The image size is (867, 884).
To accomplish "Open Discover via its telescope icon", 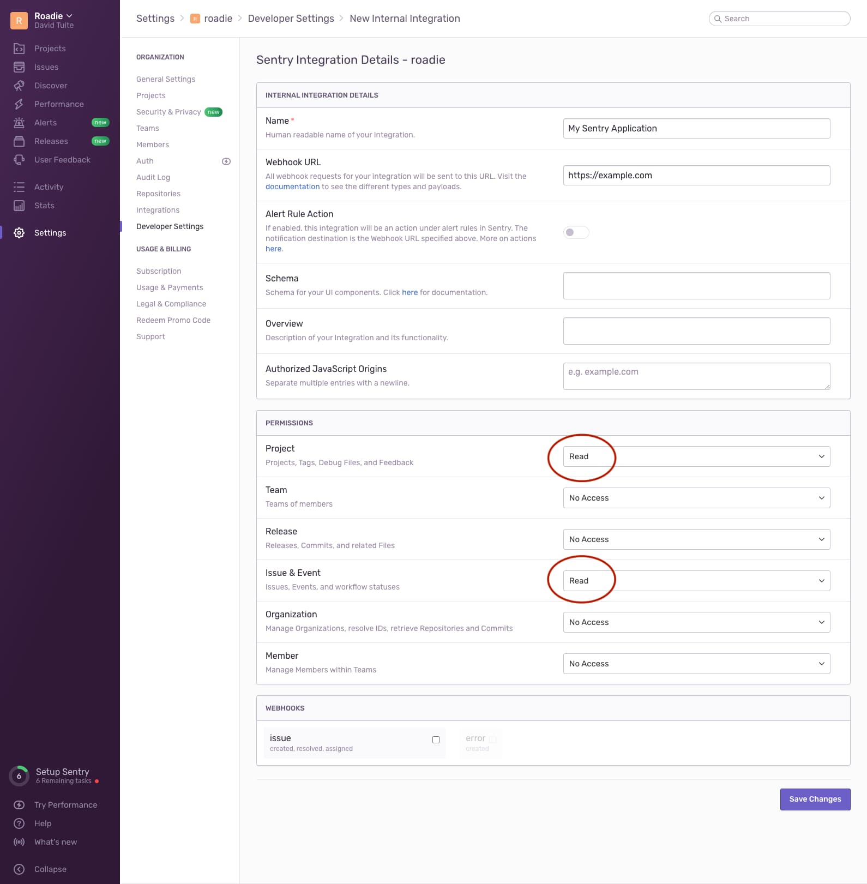I will click(19, 86).
